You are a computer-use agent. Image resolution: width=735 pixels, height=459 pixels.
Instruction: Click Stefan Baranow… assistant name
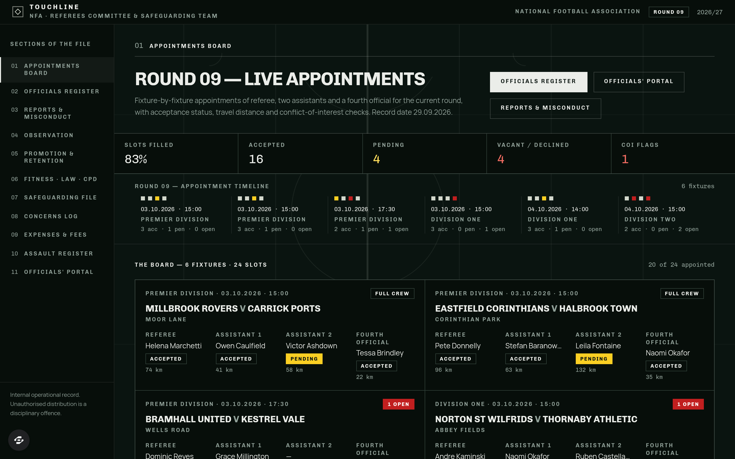[533, 346]
